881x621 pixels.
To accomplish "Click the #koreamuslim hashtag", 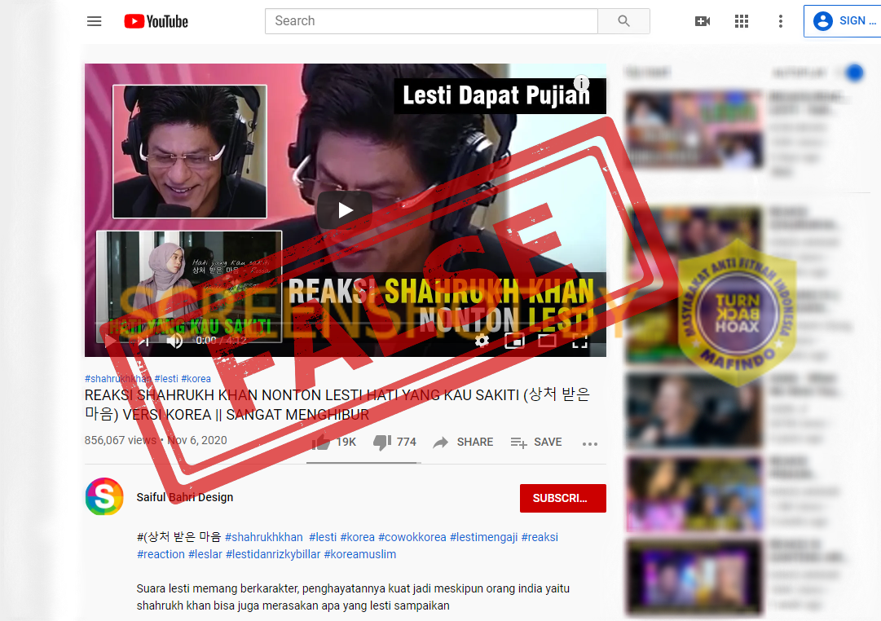I will coord(360,554).
